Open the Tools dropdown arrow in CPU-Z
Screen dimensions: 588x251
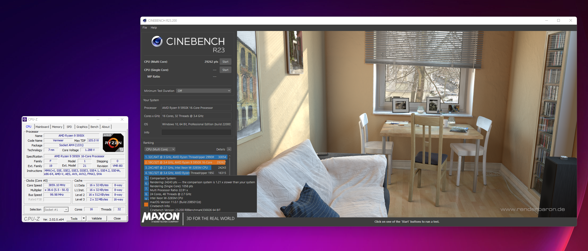tap(84, 219)
